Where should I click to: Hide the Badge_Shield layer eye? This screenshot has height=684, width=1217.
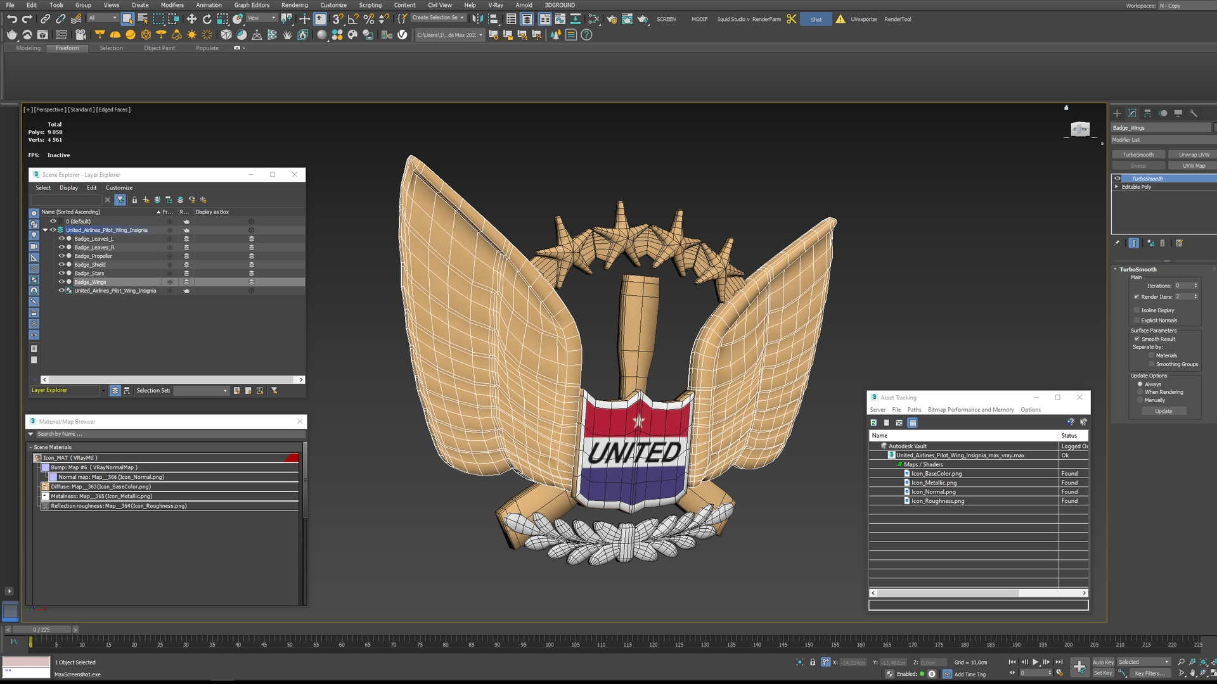point(61,265)
